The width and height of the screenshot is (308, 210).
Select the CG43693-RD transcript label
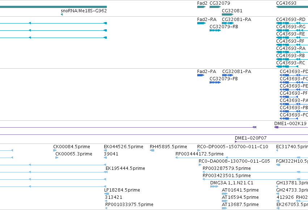pos(291,20)
